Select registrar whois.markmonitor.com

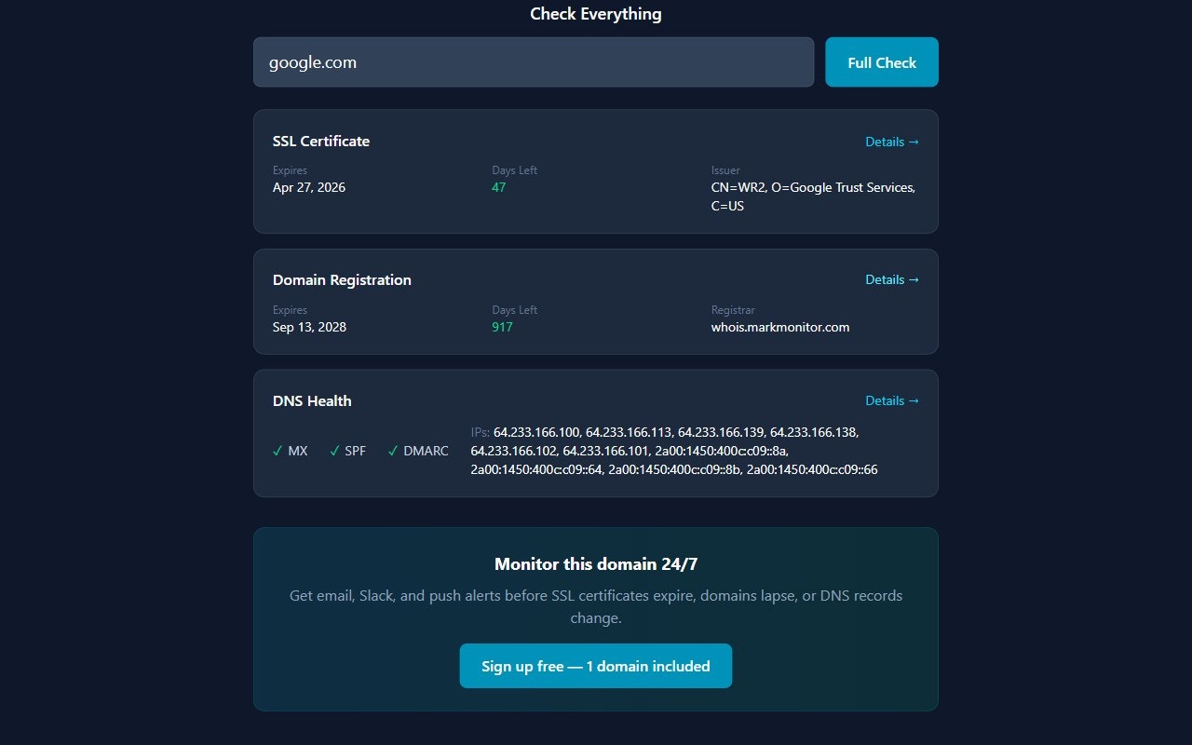pos(780,327)
